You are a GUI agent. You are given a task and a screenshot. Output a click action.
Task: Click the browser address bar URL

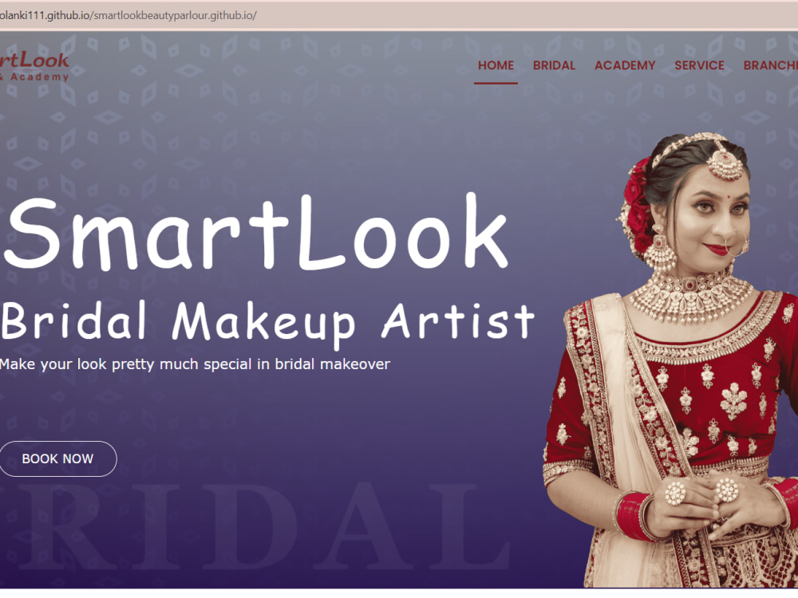[x=128, y=15]
